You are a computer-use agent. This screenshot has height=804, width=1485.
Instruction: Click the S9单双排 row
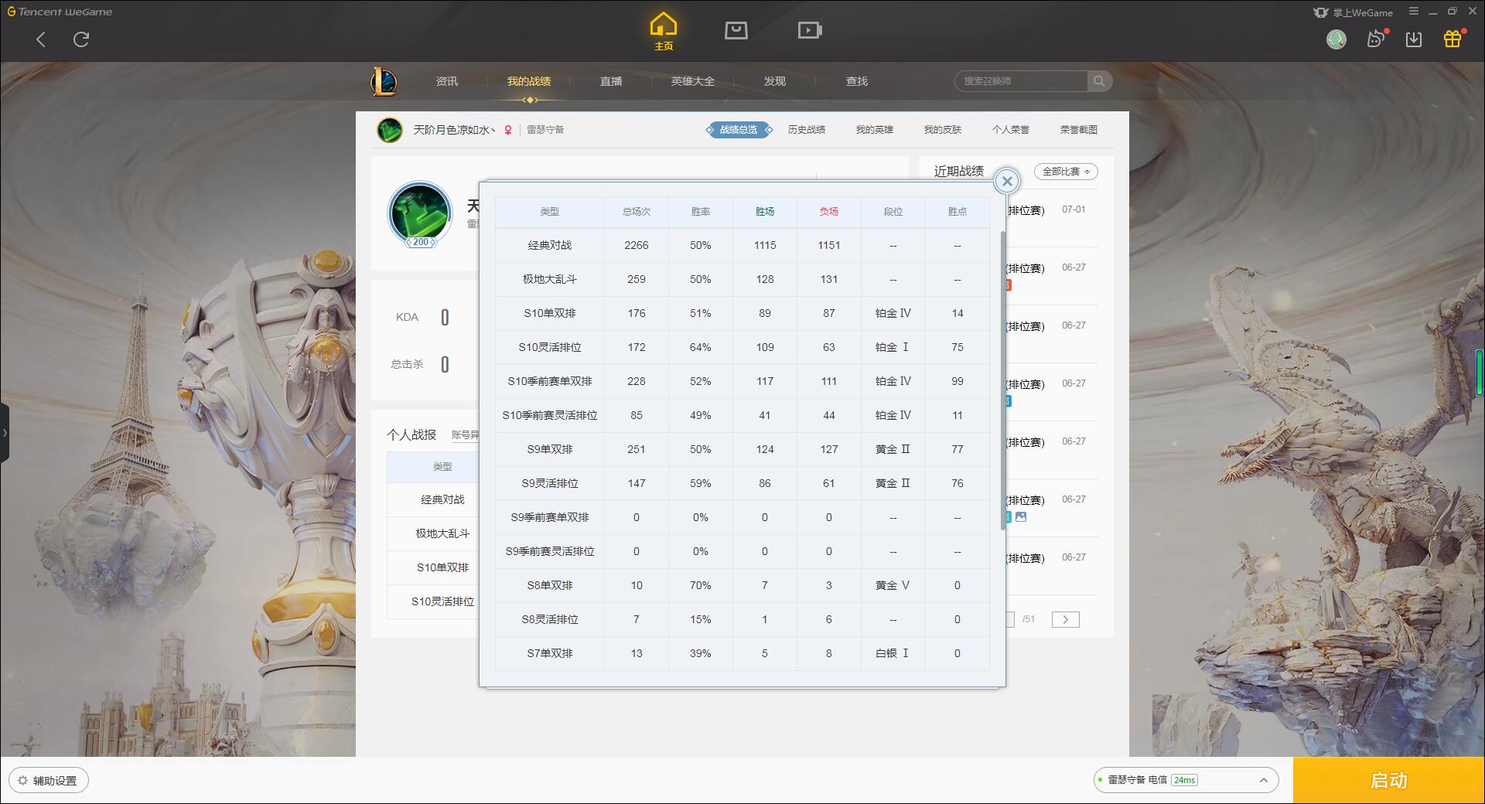coord(742,449)
